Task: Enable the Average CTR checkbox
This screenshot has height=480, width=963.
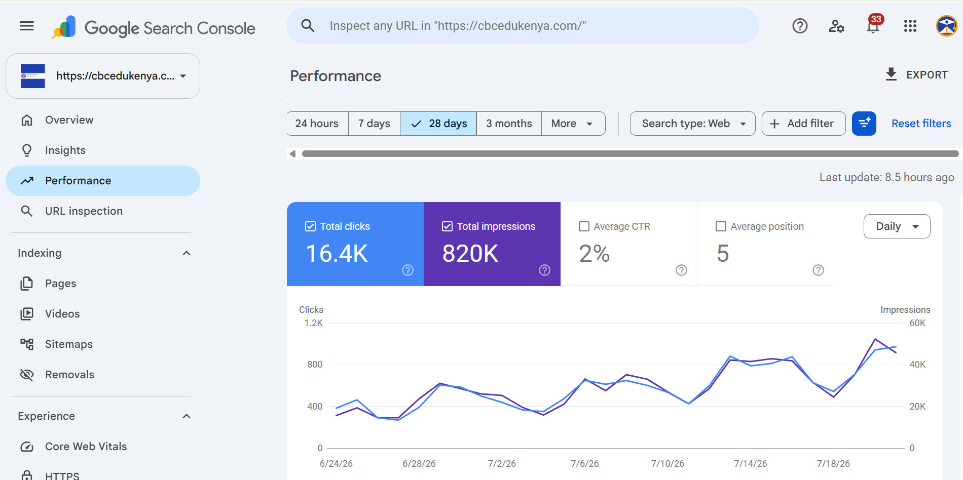Action: tap(584, 226)
